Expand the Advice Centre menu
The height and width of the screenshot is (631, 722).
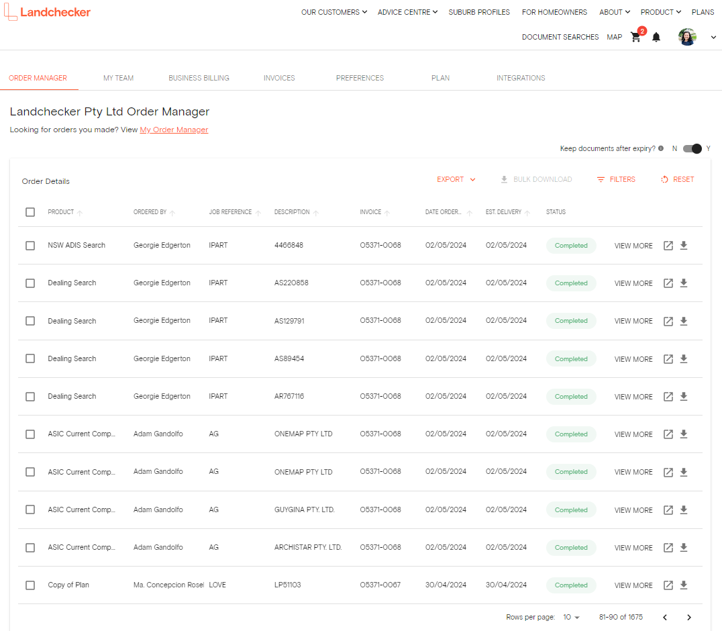pyautogui.click(x=407, y=12)
